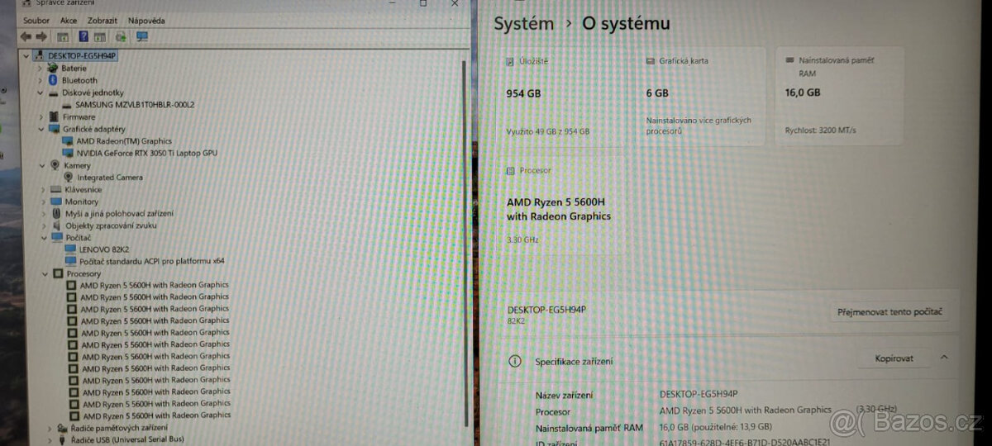
Task: Click the toolbar icon right of the Help icon
Action: click(x=100, y=36)
